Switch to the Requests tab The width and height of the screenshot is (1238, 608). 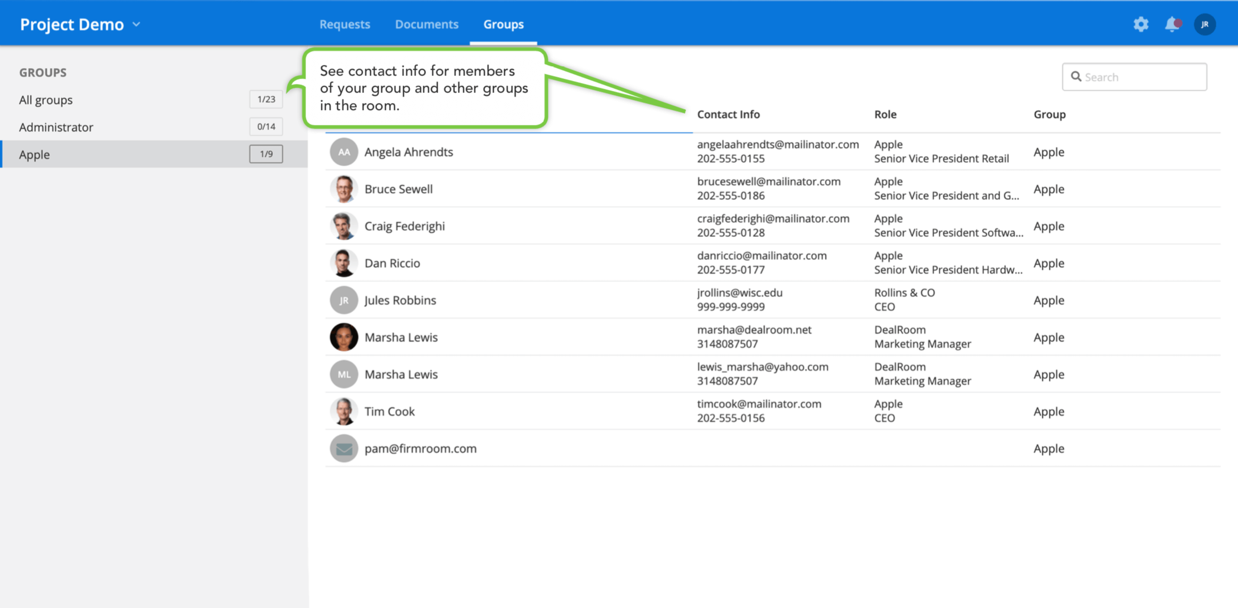pos(345,24)
